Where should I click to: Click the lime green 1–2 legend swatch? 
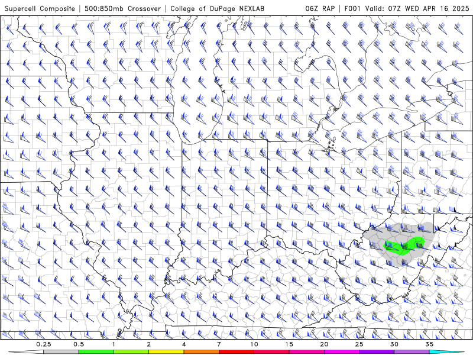(x=131, y=352)
